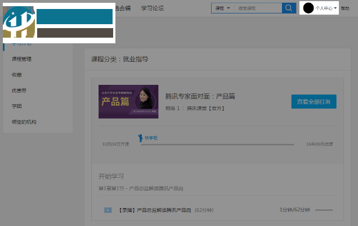This screenshot has height=226, width=358.
Task: Click the 1分钟/62分钟 lesson progress bar
Action: coord(324,210)
